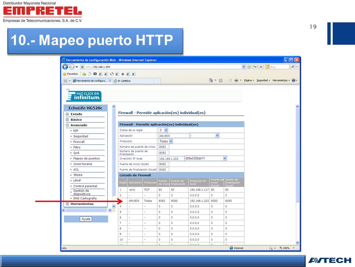This screenshot has height=267, width=355.
Task: Click the Ayuda button
Action: coord(86,219)
